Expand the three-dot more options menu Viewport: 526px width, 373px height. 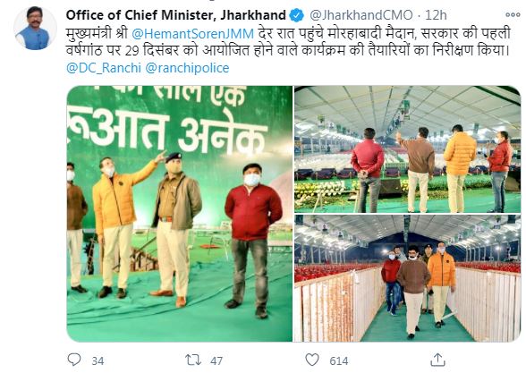pyautogui.click(x=513, y=15)
